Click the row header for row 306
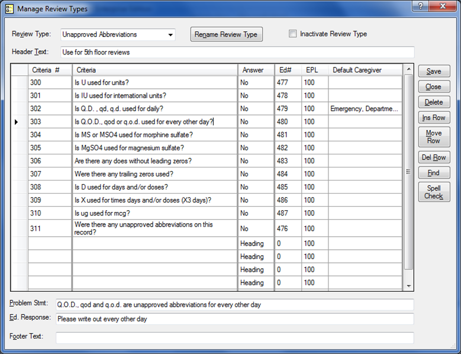The height and width of the screenshot is (354, 461). coord(20,161)
